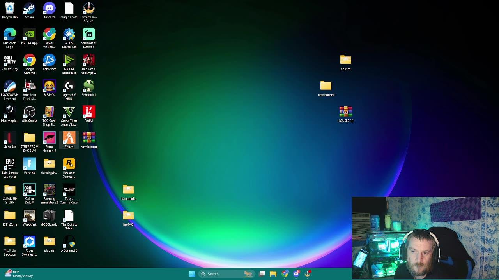The height and width of the screenshot is (280, 499).
Task: Open Farming Simulator 22 shortcut
Action: coord(49,194)
